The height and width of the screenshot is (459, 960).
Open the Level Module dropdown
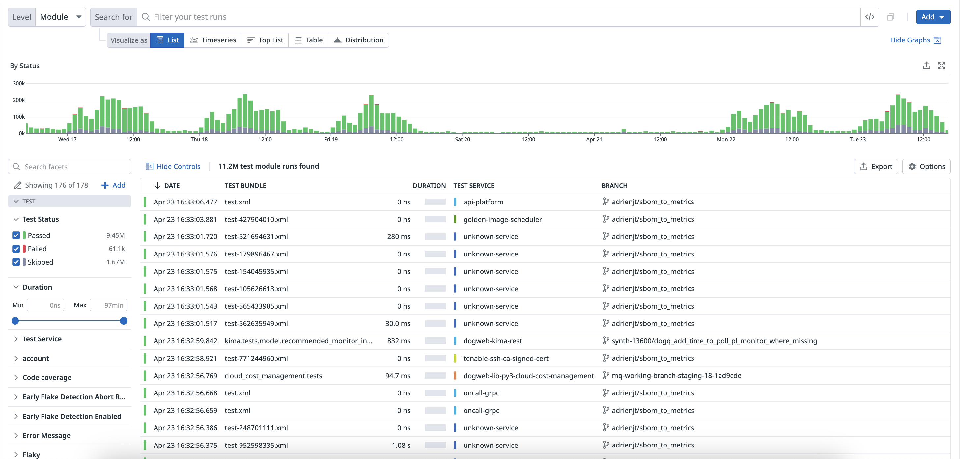[60, 17]
